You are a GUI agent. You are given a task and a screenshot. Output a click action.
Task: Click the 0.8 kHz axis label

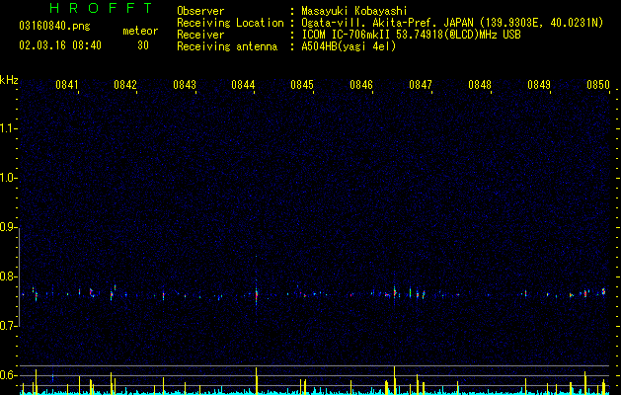8,276
